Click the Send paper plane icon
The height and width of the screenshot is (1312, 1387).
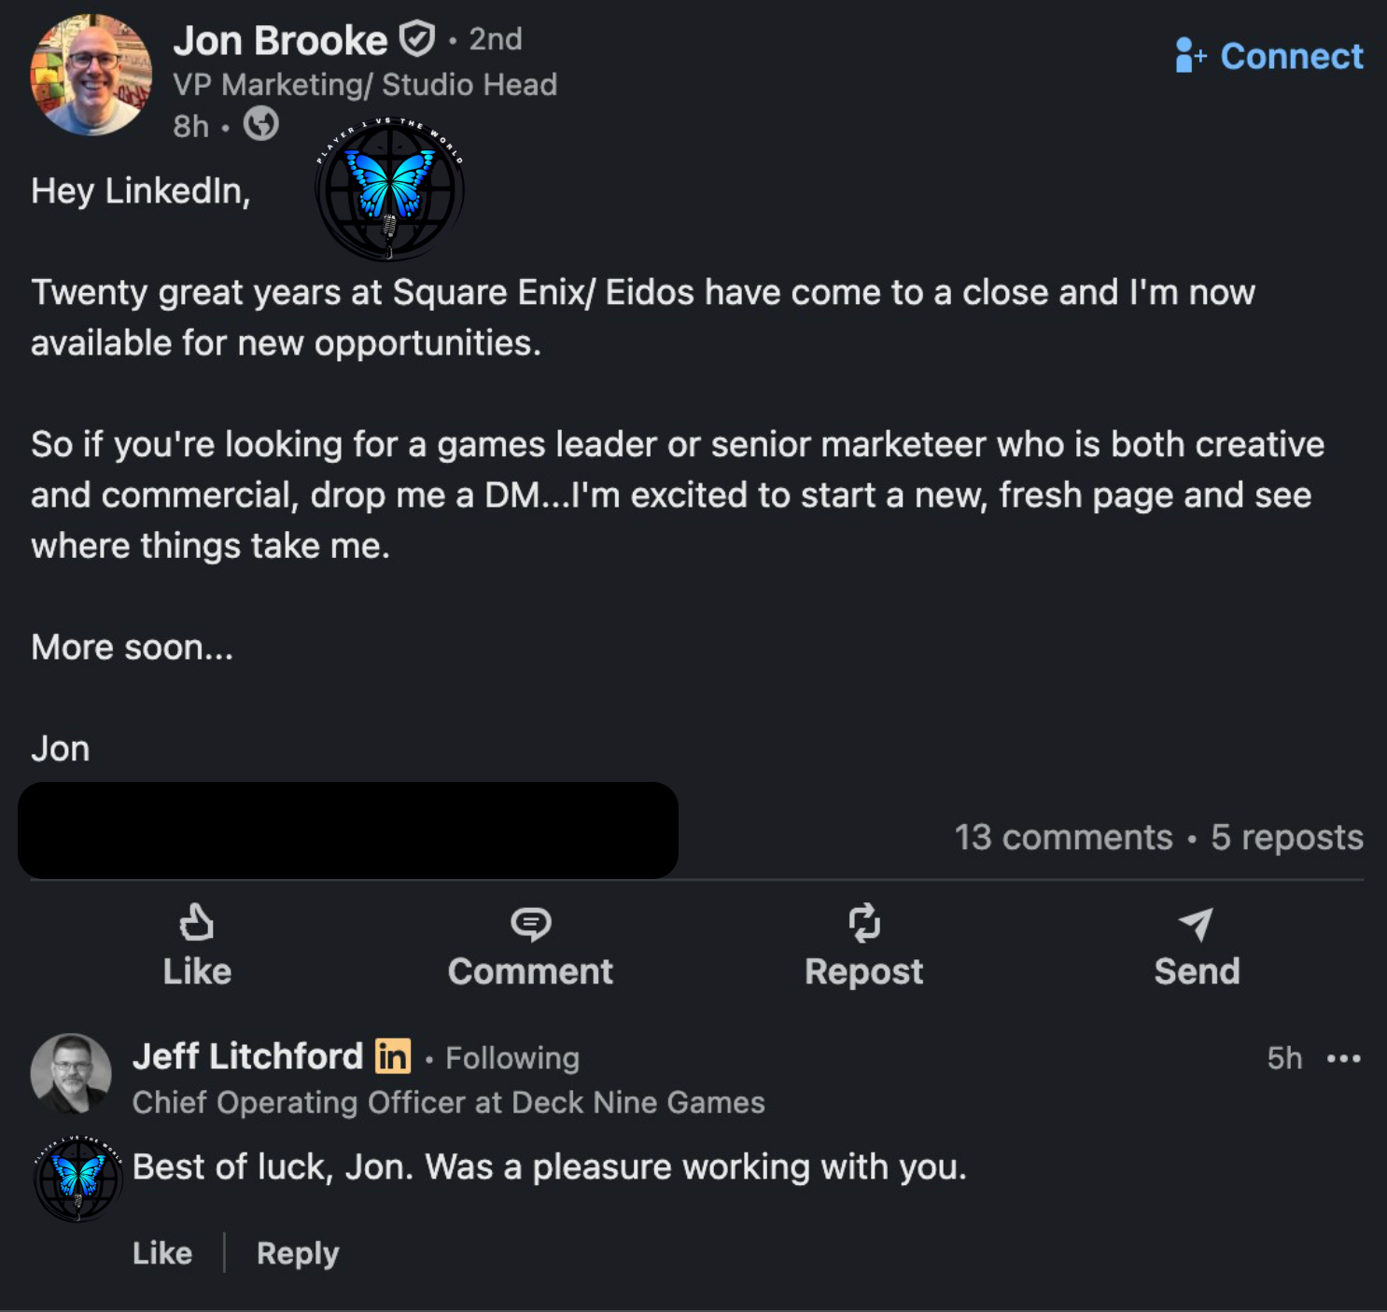1197,923
